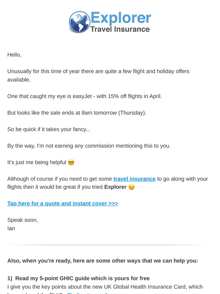Click the easyJet 15% off flights sentence
Screen dimensions: 220x294
point(85,96)
